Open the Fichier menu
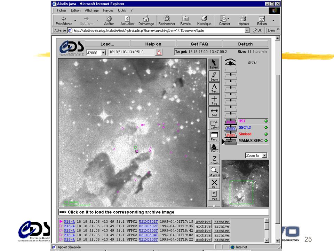 [61, 10]
